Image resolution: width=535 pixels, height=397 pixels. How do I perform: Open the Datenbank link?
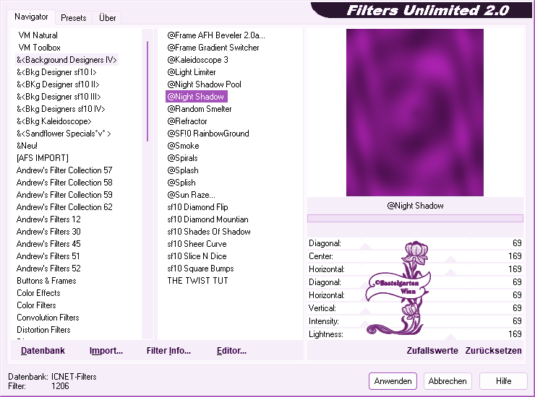43,351
